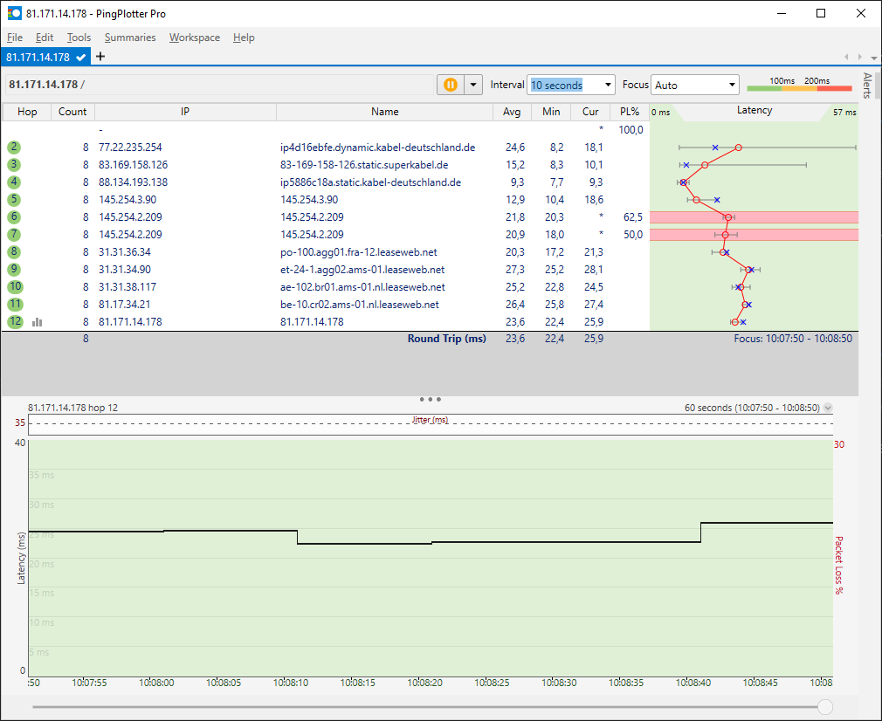Click the Name column header
Image resolution: width=882 pixels, height=721 pixels.
coord(385,112)
